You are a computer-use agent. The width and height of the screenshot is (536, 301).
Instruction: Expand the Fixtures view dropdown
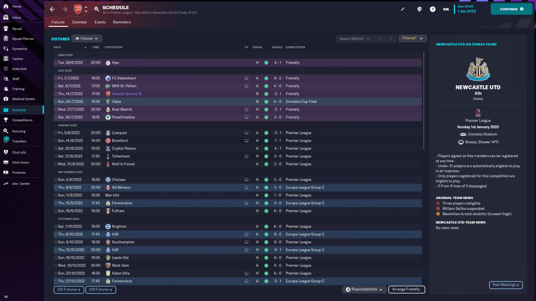coord(87,38)
